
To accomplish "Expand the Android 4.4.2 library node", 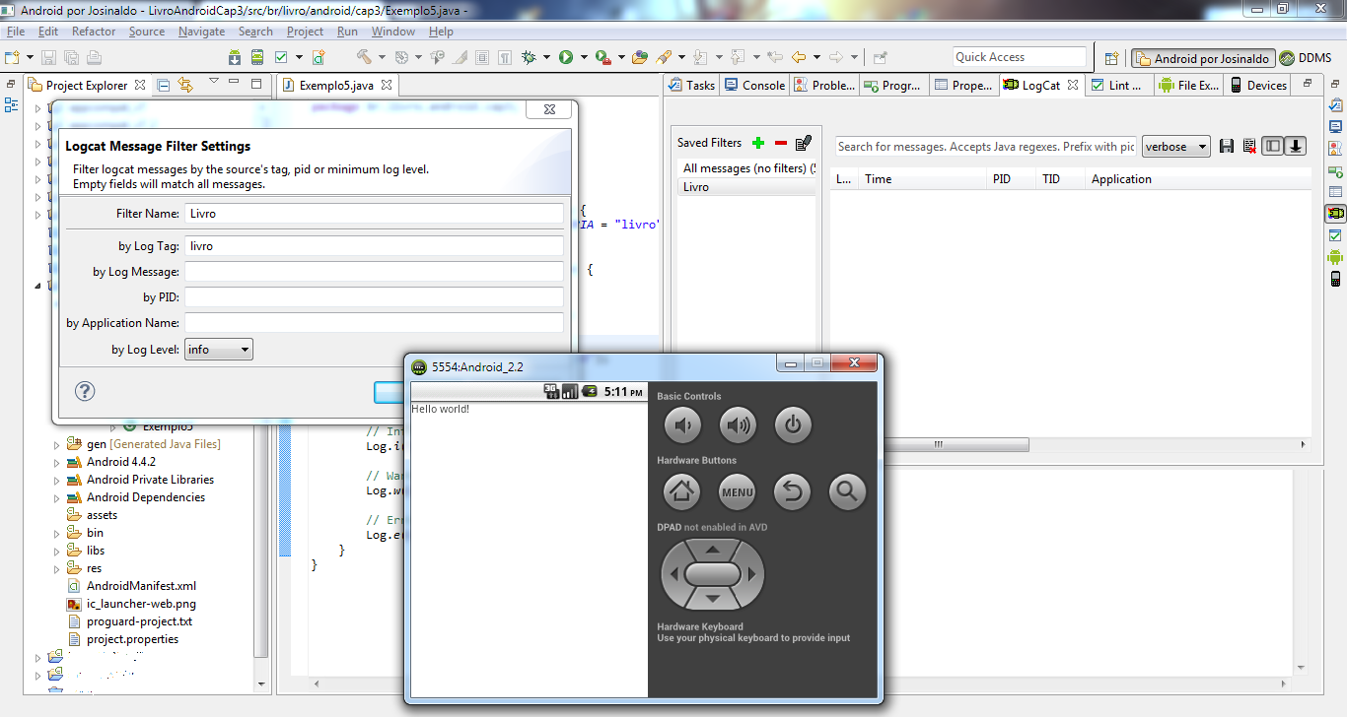I will point(56,462).
